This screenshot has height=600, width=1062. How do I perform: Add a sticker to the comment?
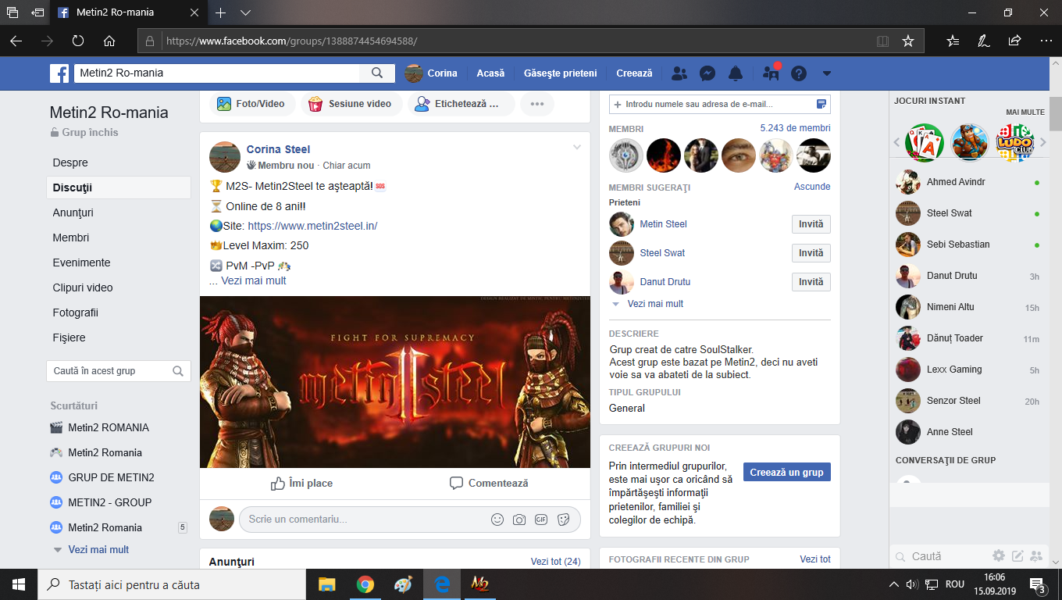point(564,520)
